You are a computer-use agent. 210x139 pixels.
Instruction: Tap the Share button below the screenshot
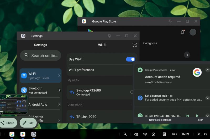(8, 123)
